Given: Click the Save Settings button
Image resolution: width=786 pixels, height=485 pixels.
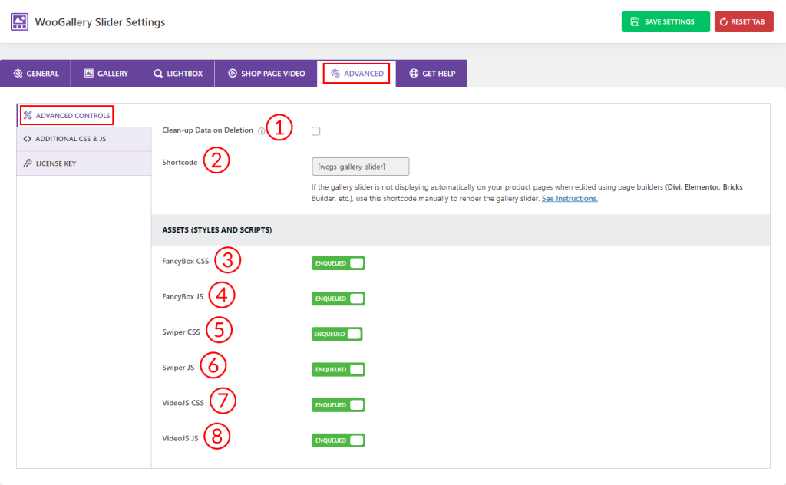Looking at the screenshot, I should pyautogui.click(x=665, y=21).
